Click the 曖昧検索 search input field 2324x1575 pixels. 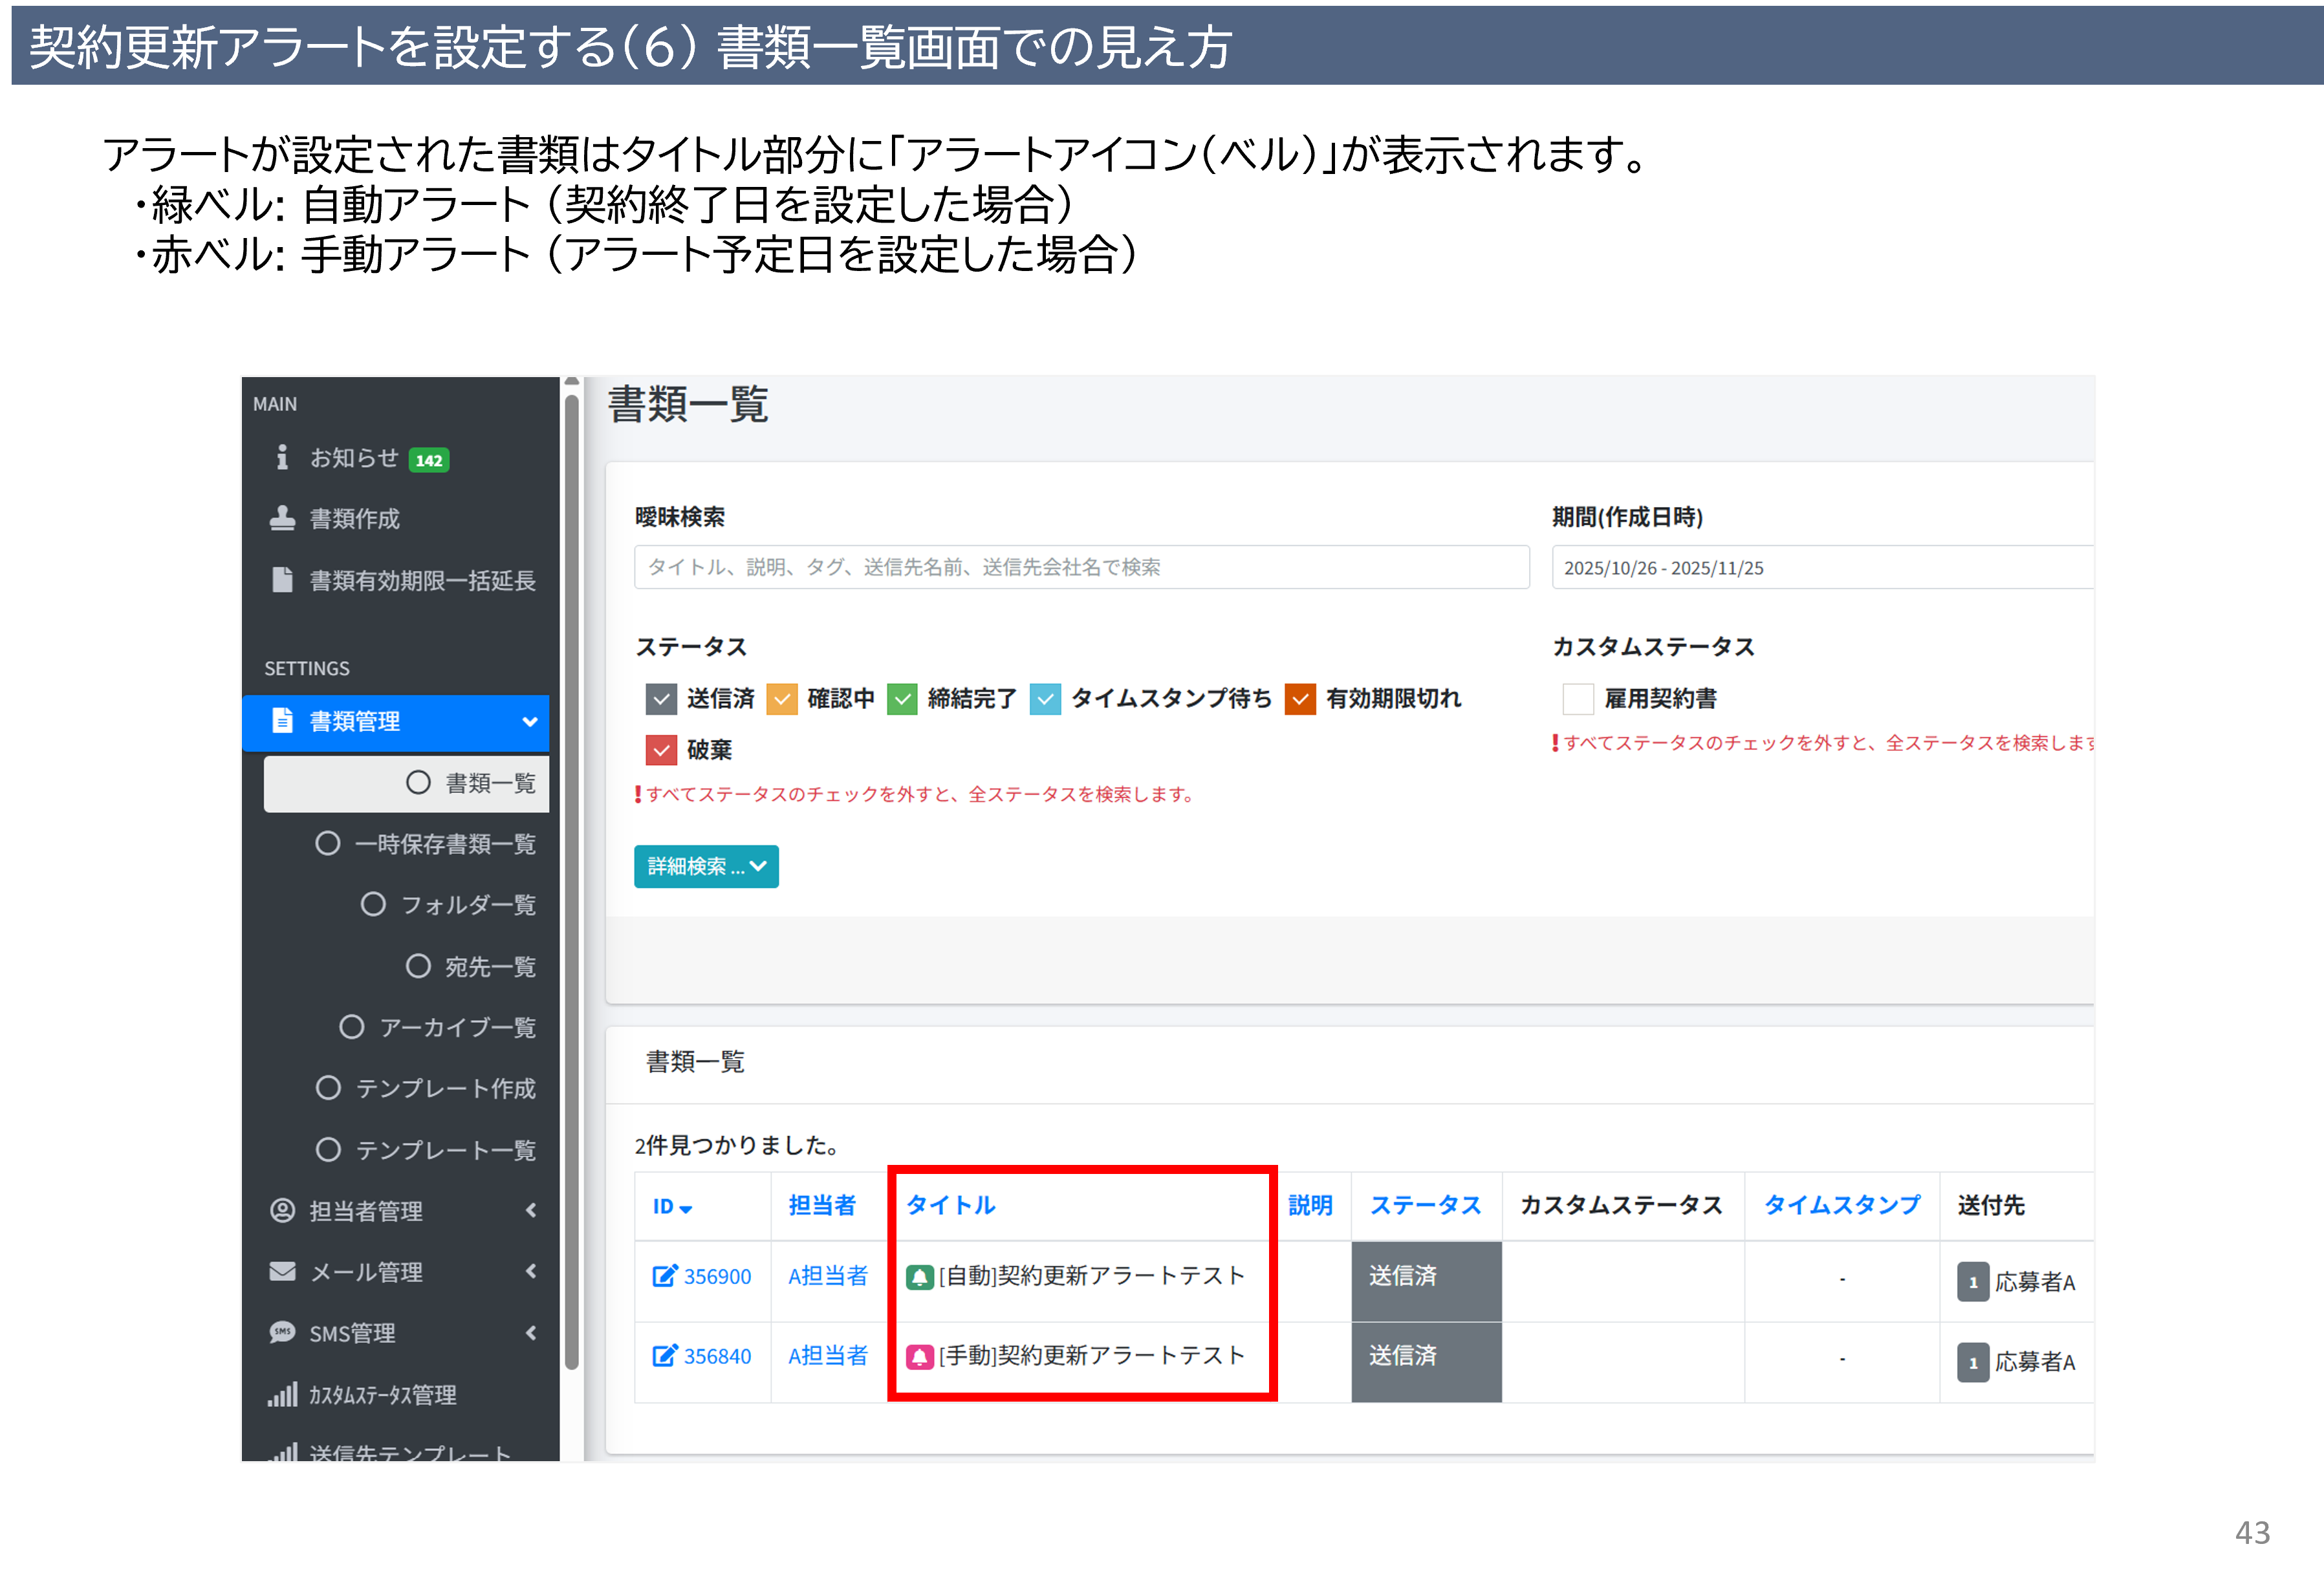(1081, 568)
